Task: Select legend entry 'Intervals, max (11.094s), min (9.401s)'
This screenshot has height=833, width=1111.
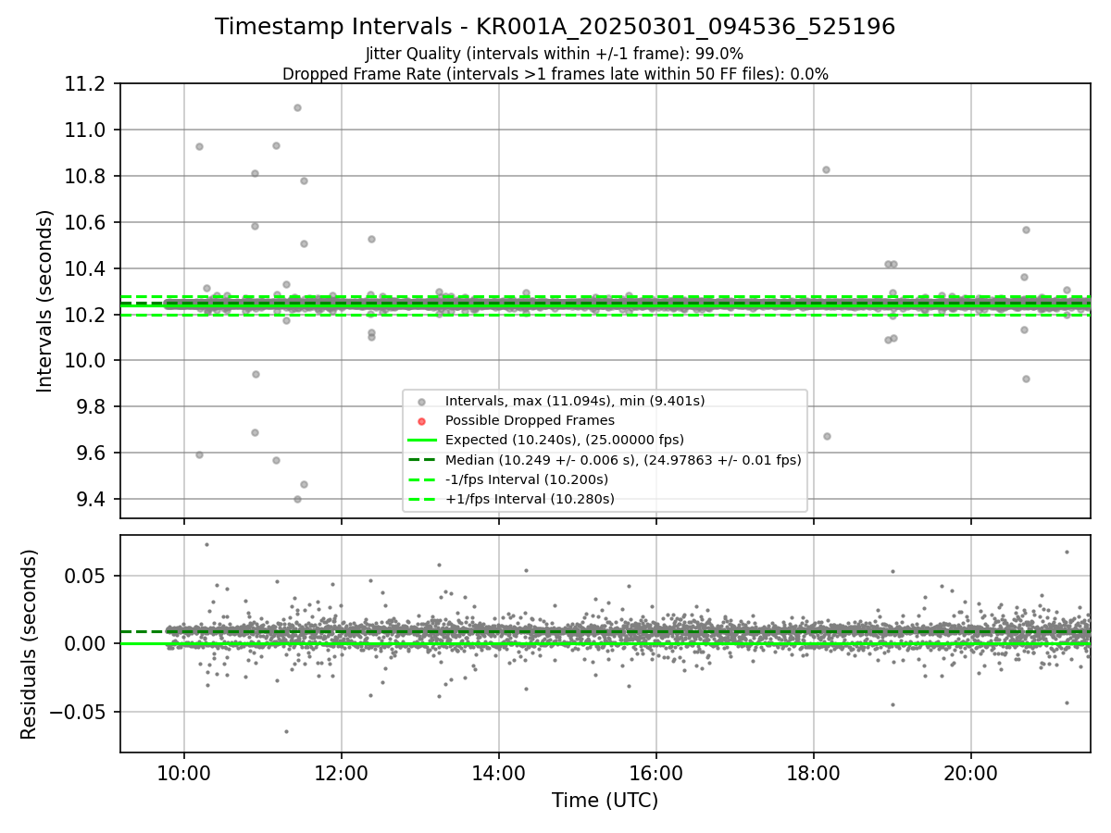Action: tap(575, 401)
